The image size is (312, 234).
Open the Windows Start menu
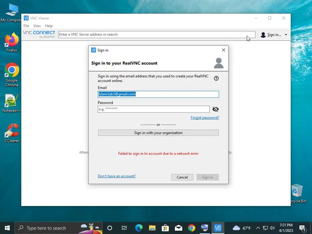[x=7, y=228]
